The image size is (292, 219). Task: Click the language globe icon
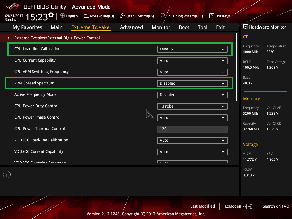62,16
